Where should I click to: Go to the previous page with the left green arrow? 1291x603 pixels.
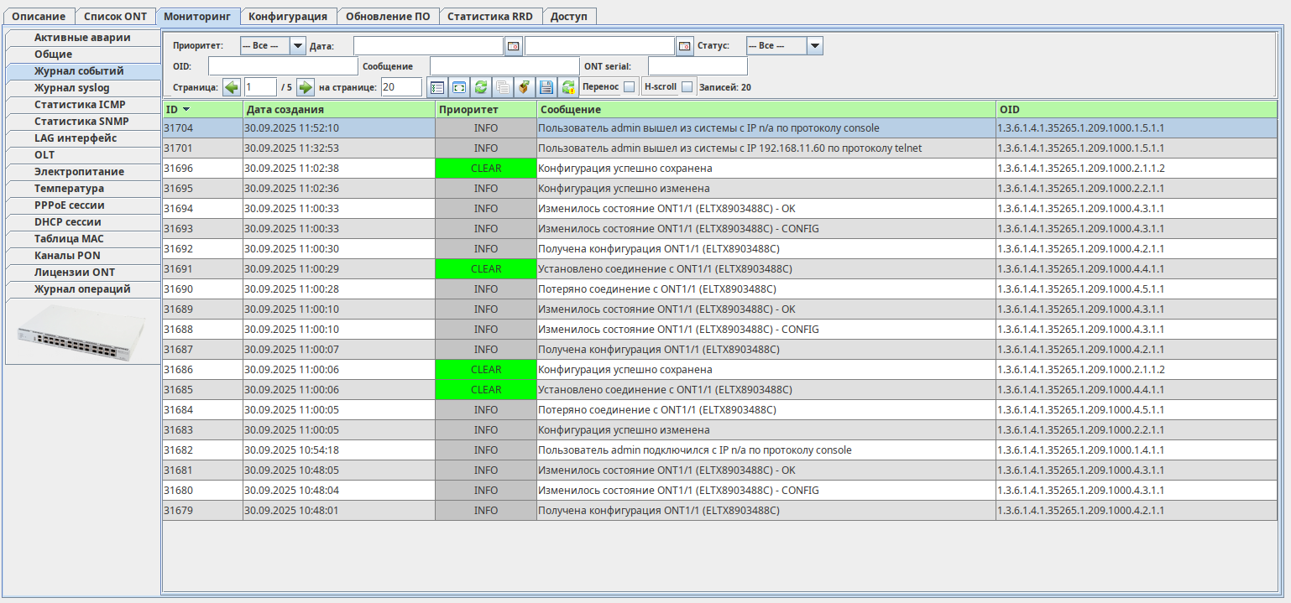[x=232, y=87]
